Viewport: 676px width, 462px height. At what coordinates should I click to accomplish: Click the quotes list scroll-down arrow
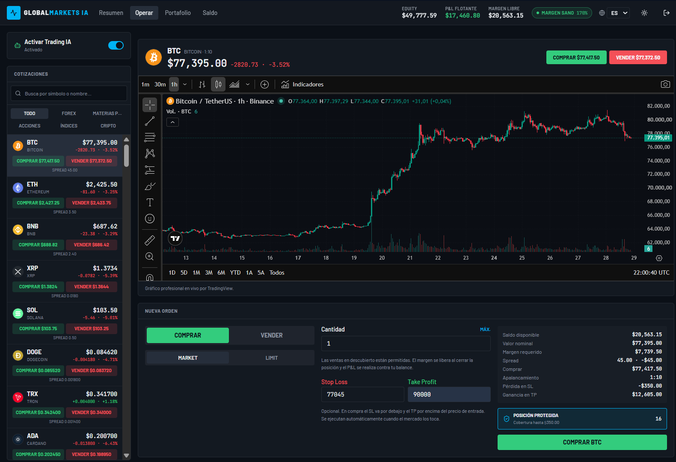[x=127, y=456]
